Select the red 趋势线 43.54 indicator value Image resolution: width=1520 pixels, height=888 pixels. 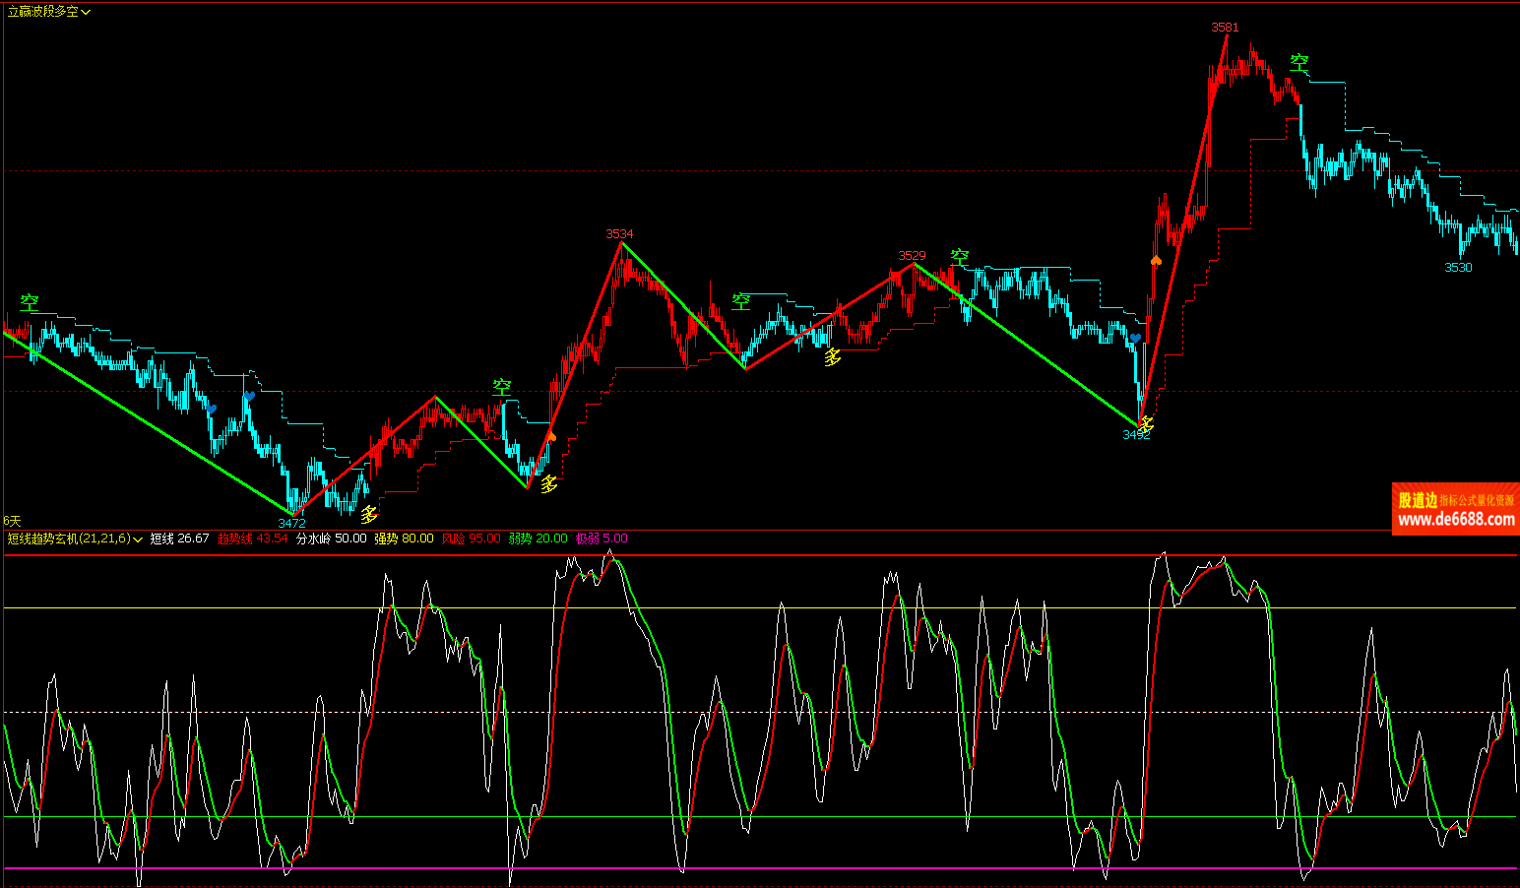(252, 539)
